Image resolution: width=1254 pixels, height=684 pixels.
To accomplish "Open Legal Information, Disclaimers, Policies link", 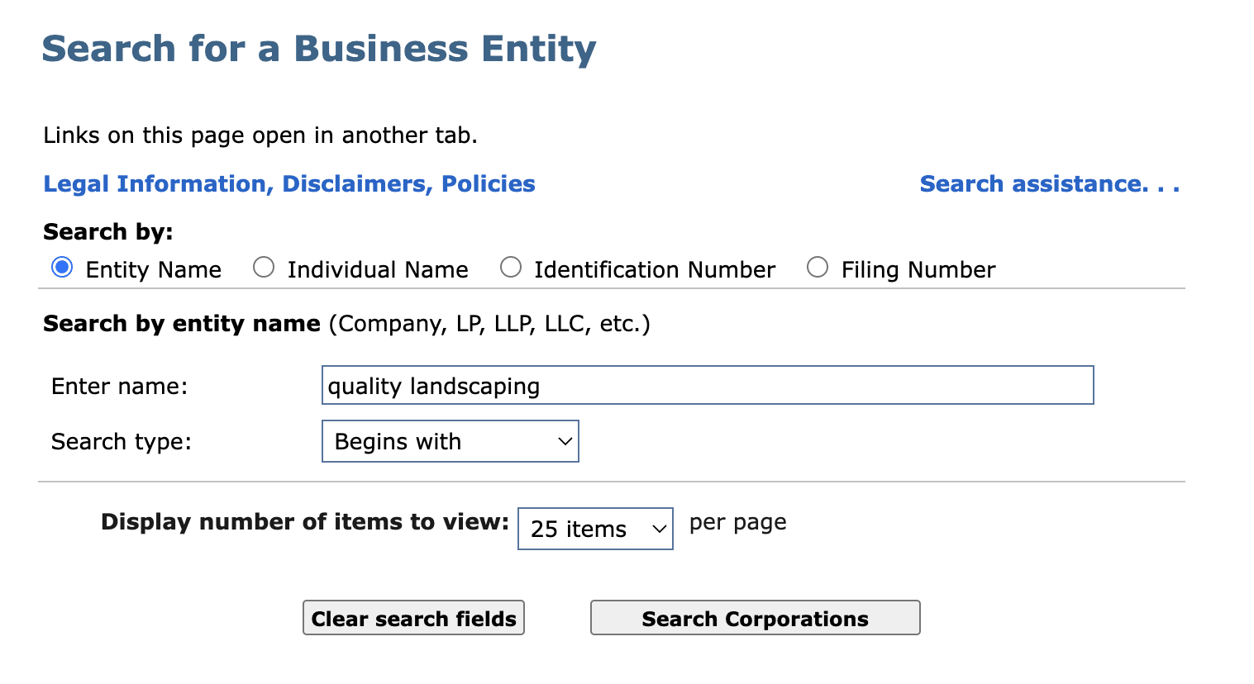I will [x=289, y=183].
